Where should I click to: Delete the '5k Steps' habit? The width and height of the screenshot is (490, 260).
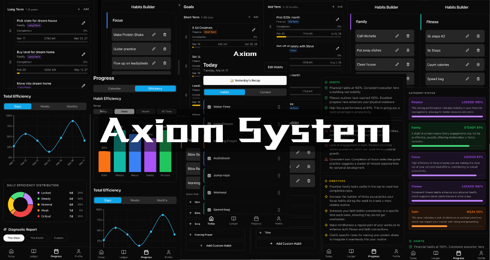(478, 50)
